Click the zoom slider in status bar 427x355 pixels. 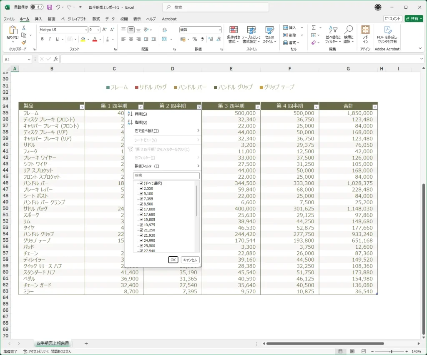tap(391, 352)
